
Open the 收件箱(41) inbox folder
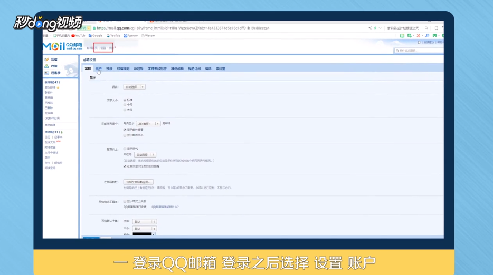pos(52,82)
